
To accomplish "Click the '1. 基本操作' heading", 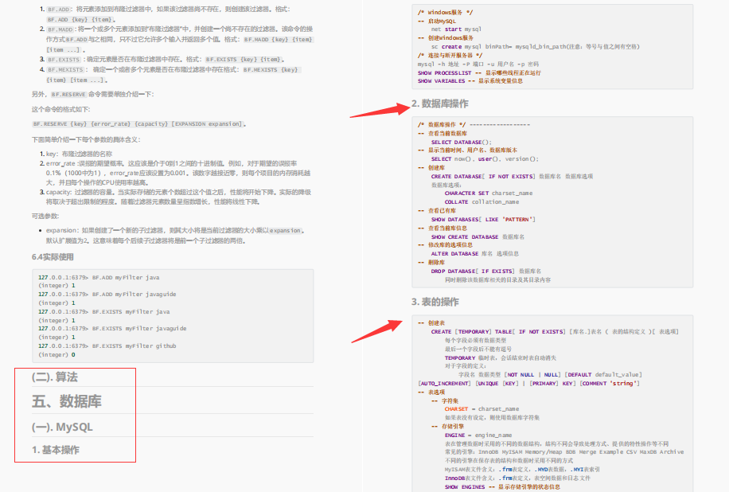I will [x=56, y=450].
